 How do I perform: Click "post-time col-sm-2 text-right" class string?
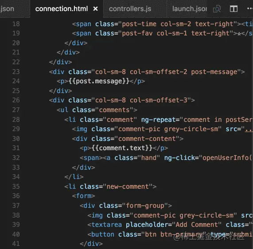tap(178, 24)
